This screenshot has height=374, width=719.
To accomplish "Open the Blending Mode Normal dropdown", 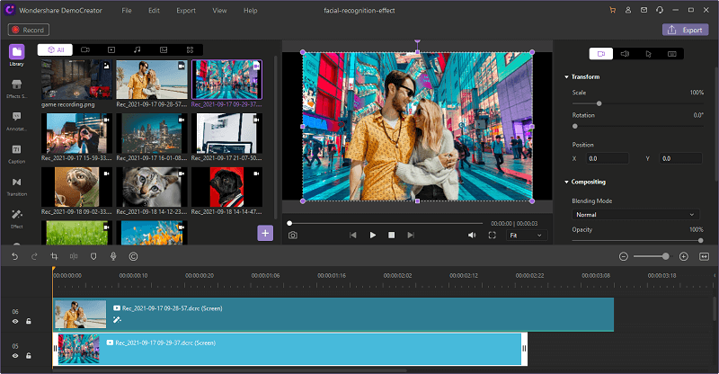I will click(x=635, y=214).
